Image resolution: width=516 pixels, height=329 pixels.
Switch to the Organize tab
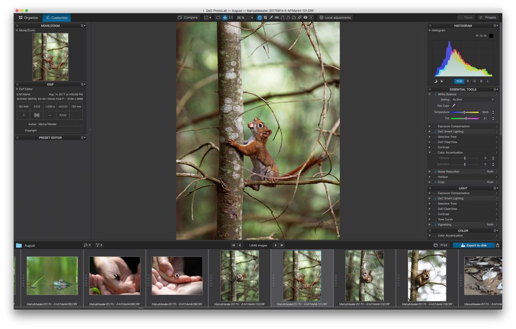28,18
